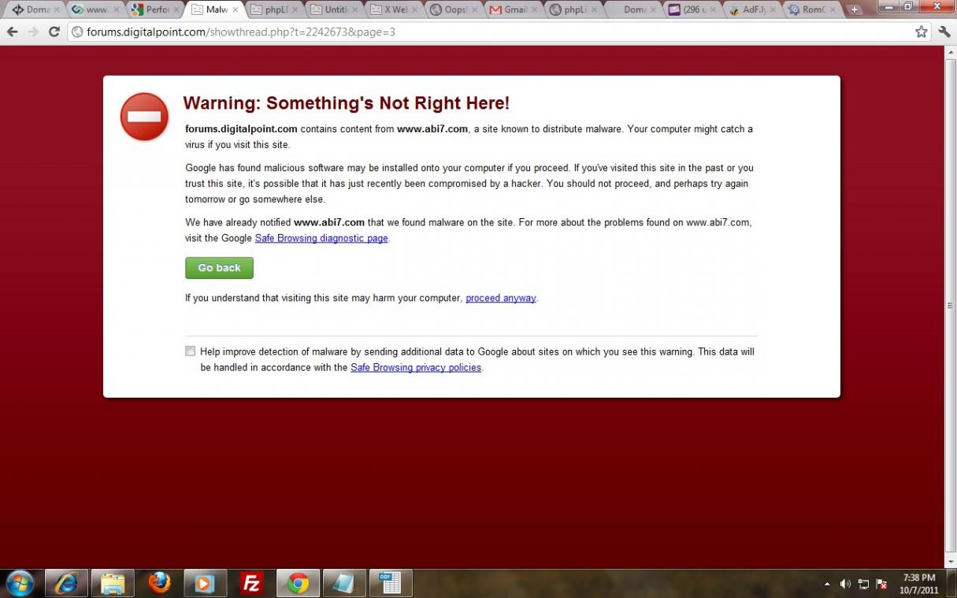Click the vertical scrollbar thumb
The height and width of the screenshot is (598, 957).
coord(950,306)
